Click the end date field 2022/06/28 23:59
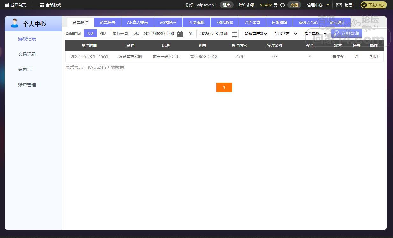The height and width of the screenshot is (238, 393). 218,34
